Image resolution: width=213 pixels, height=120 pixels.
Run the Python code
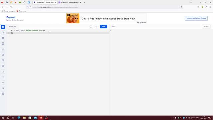point(104,27)
